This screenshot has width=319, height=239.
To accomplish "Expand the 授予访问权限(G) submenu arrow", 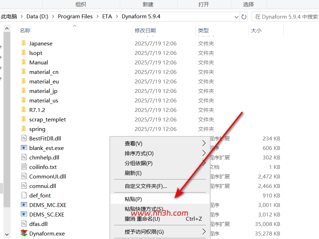I will [x=204, y=232].
